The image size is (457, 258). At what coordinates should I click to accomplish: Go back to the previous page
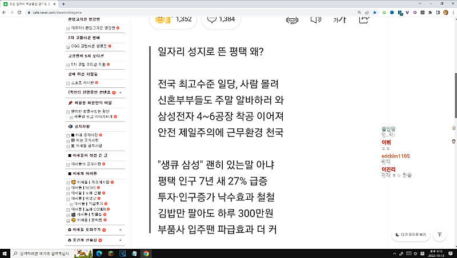pyautogui.click(x=4, y=13)
